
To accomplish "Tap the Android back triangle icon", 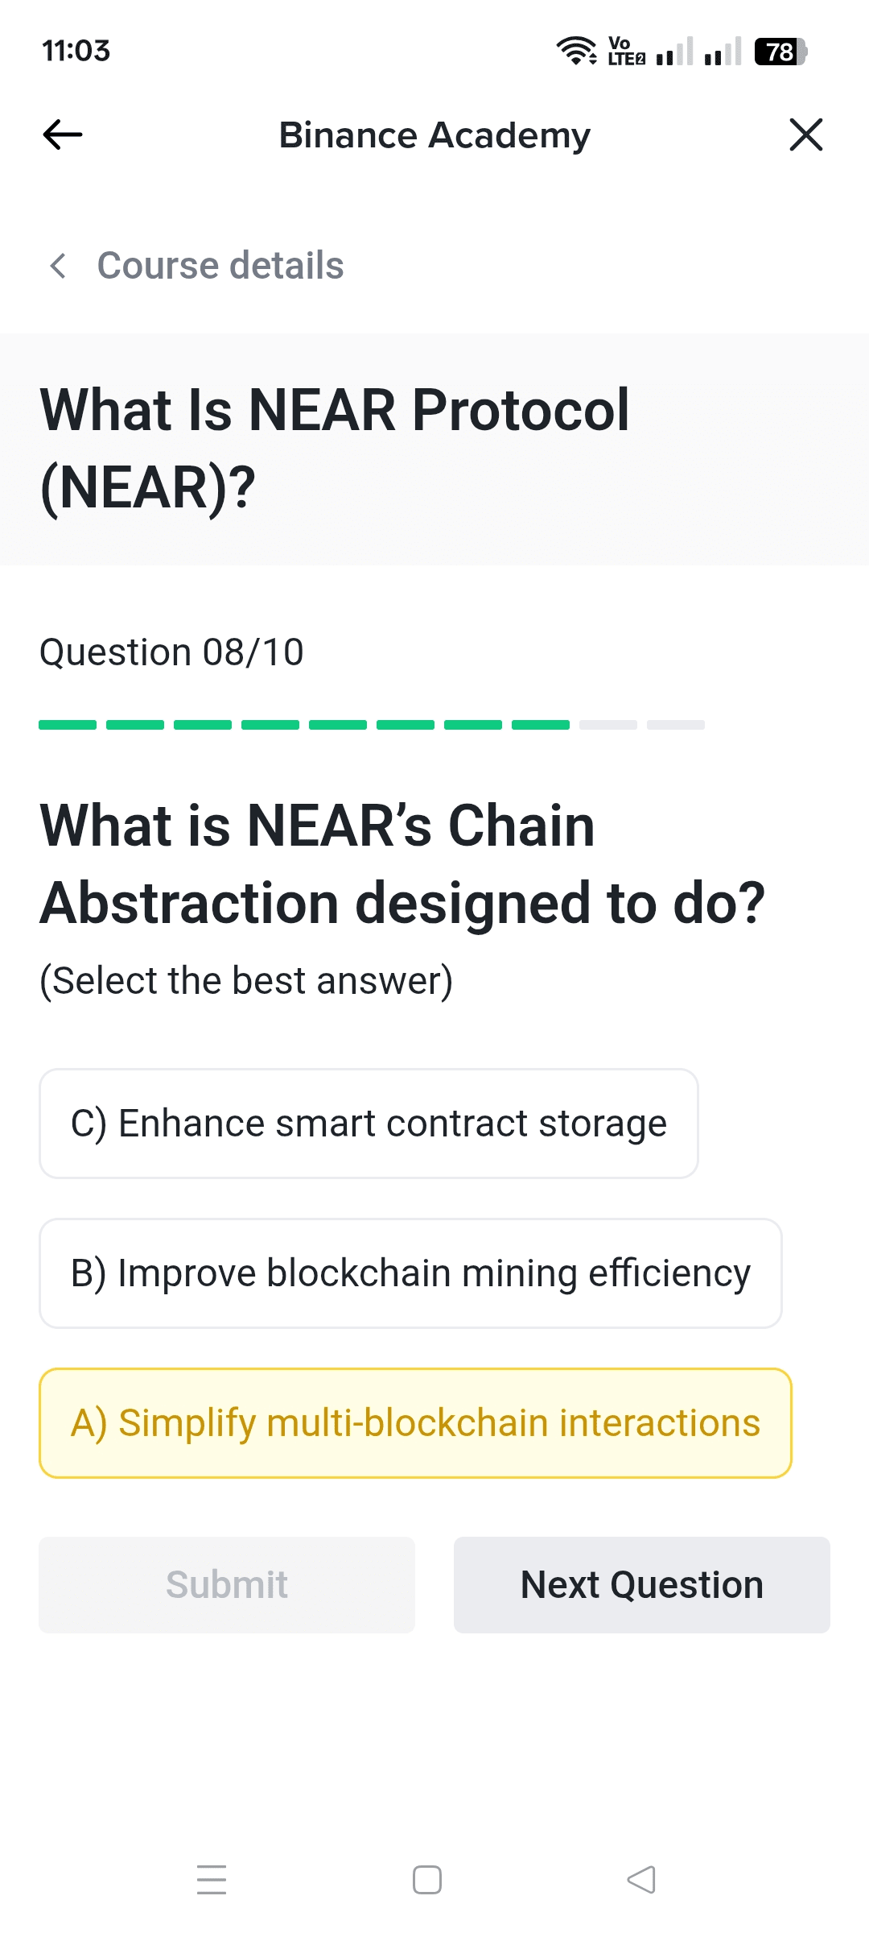I will (x=641, y=1880).
